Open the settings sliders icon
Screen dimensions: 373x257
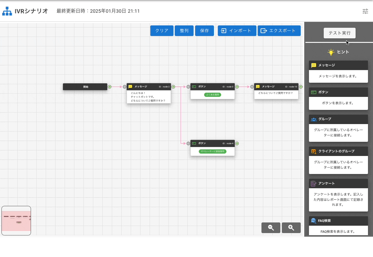click(365, 11)
